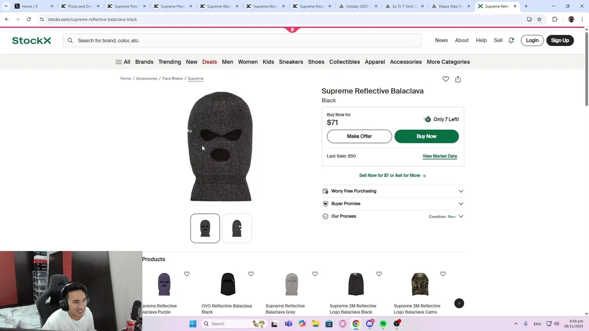Favorite Supreme Reflective Balaclava Purple with heart
The image size is (589, 331).
[187, 274]
